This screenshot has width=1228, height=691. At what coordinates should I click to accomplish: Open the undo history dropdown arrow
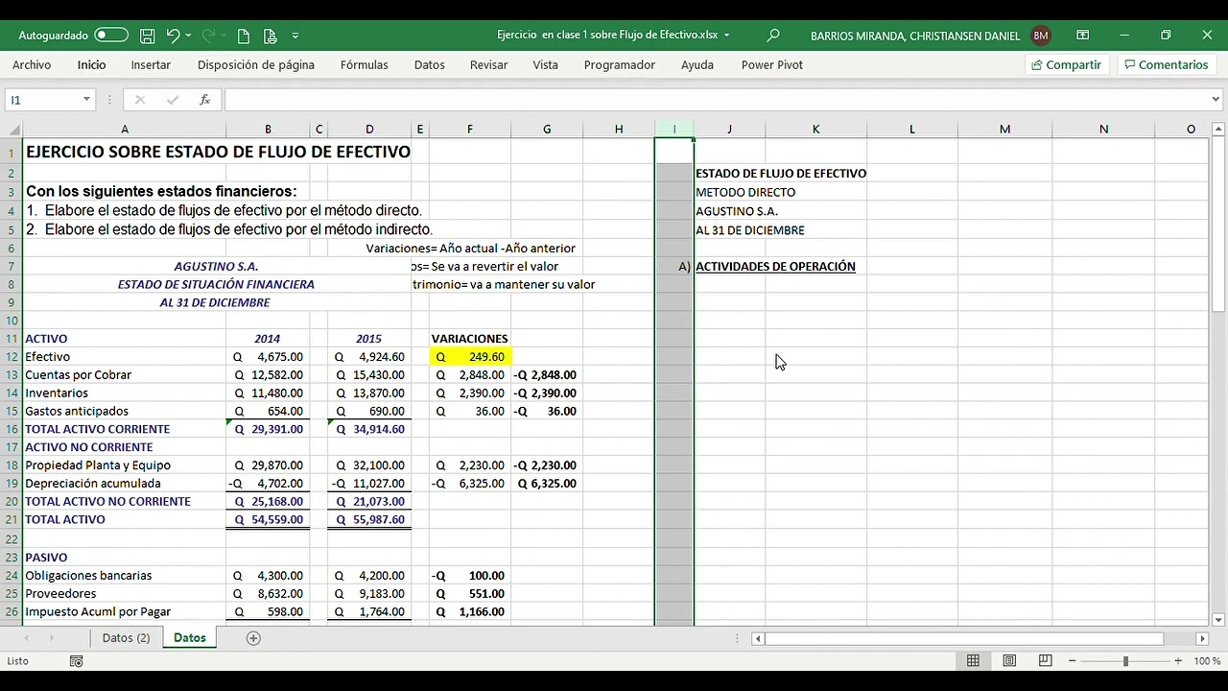click(188, 36)
